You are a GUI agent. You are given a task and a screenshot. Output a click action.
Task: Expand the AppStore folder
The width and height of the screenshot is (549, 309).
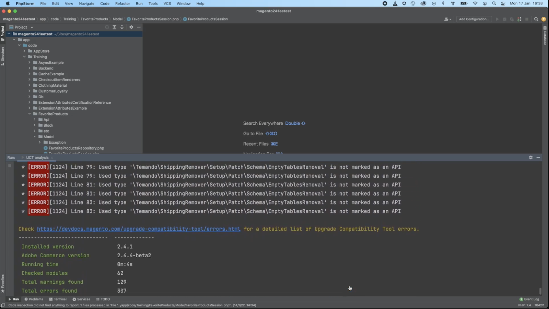[24, 51]
